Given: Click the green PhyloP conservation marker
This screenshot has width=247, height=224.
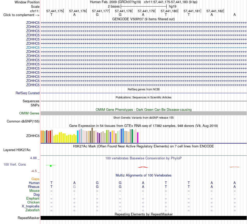Looking at the screenshot, I should [x=51, y=166].
